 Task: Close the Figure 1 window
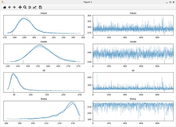click(173, 2)
